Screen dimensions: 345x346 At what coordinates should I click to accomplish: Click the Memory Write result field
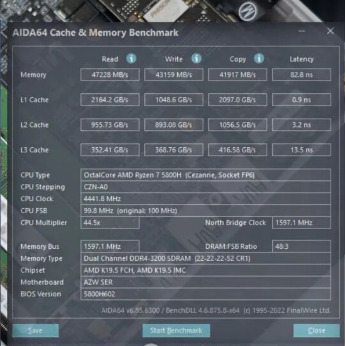coord(174,75)
